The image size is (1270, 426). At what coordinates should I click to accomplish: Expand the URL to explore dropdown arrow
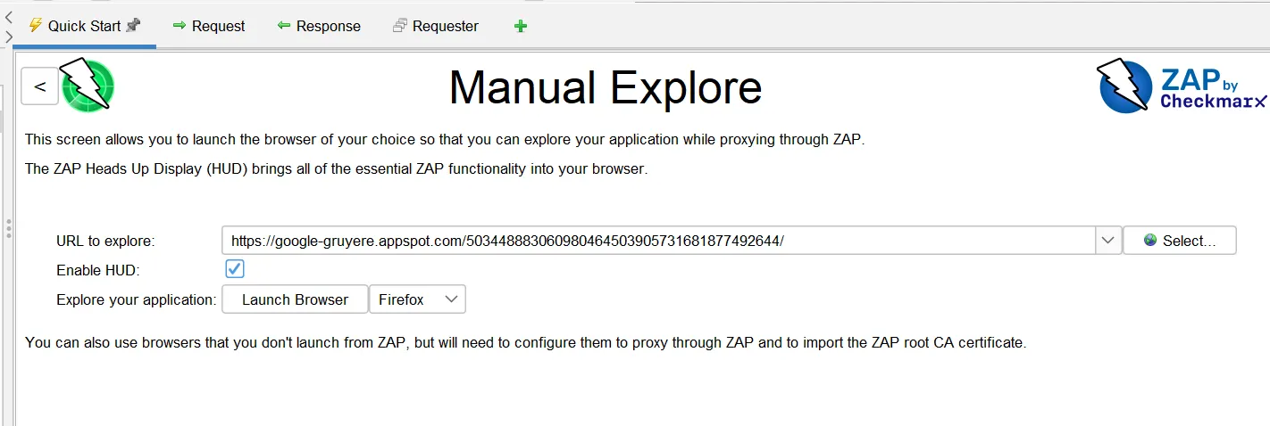tap(1107, 241)
